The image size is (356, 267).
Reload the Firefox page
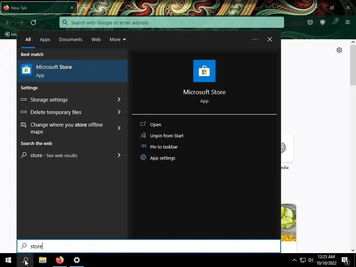point(33,23)
